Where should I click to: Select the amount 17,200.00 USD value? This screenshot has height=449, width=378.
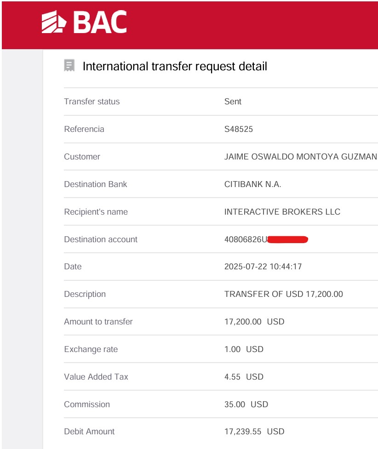click(x=254, y=322)
